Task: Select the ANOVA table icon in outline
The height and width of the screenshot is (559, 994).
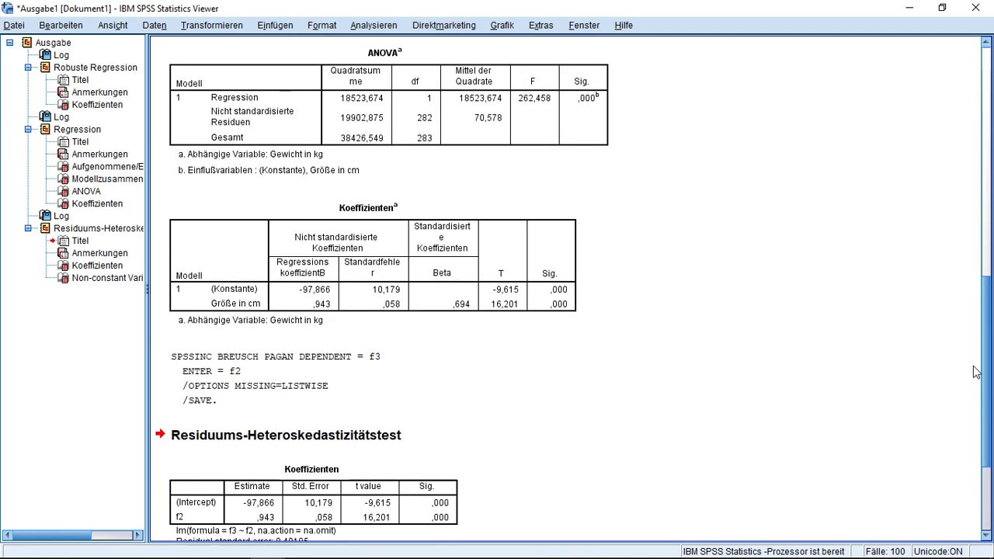Action: 64,192
